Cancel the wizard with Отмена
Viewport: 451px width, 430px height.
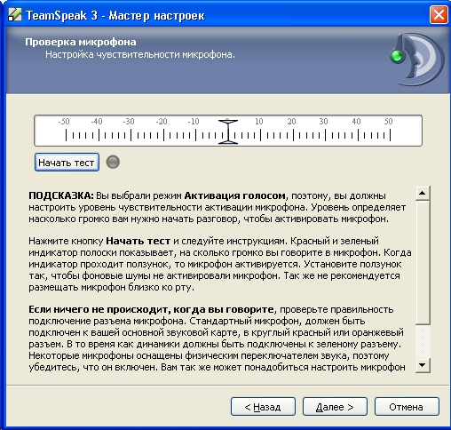407,407
